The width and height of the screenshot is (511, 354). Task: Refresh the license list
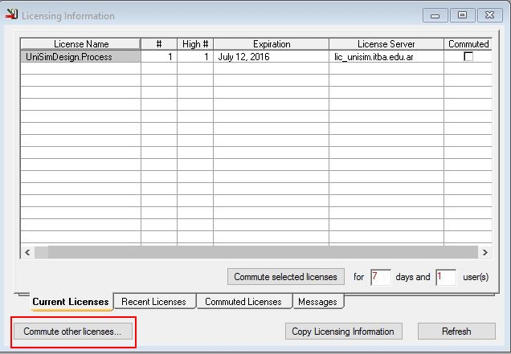coord(456,331)
